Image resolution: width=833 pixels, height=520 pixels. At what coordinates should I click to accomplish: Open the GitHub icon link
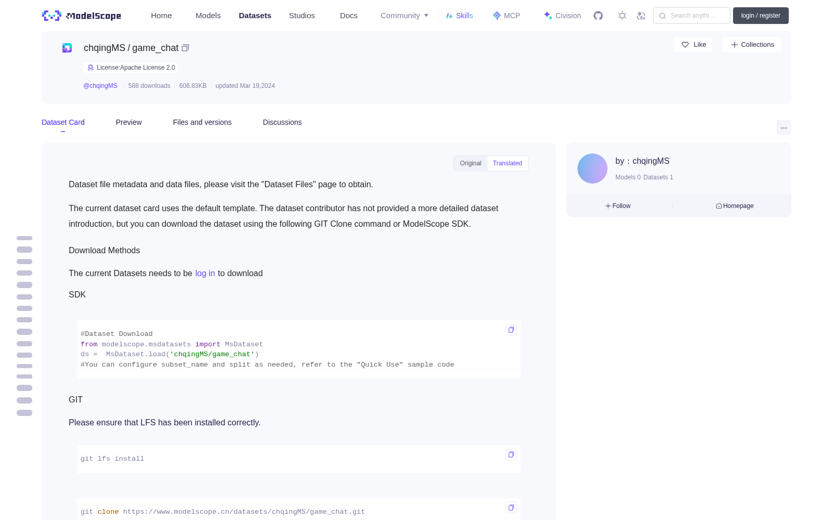(x=598, y=16)
